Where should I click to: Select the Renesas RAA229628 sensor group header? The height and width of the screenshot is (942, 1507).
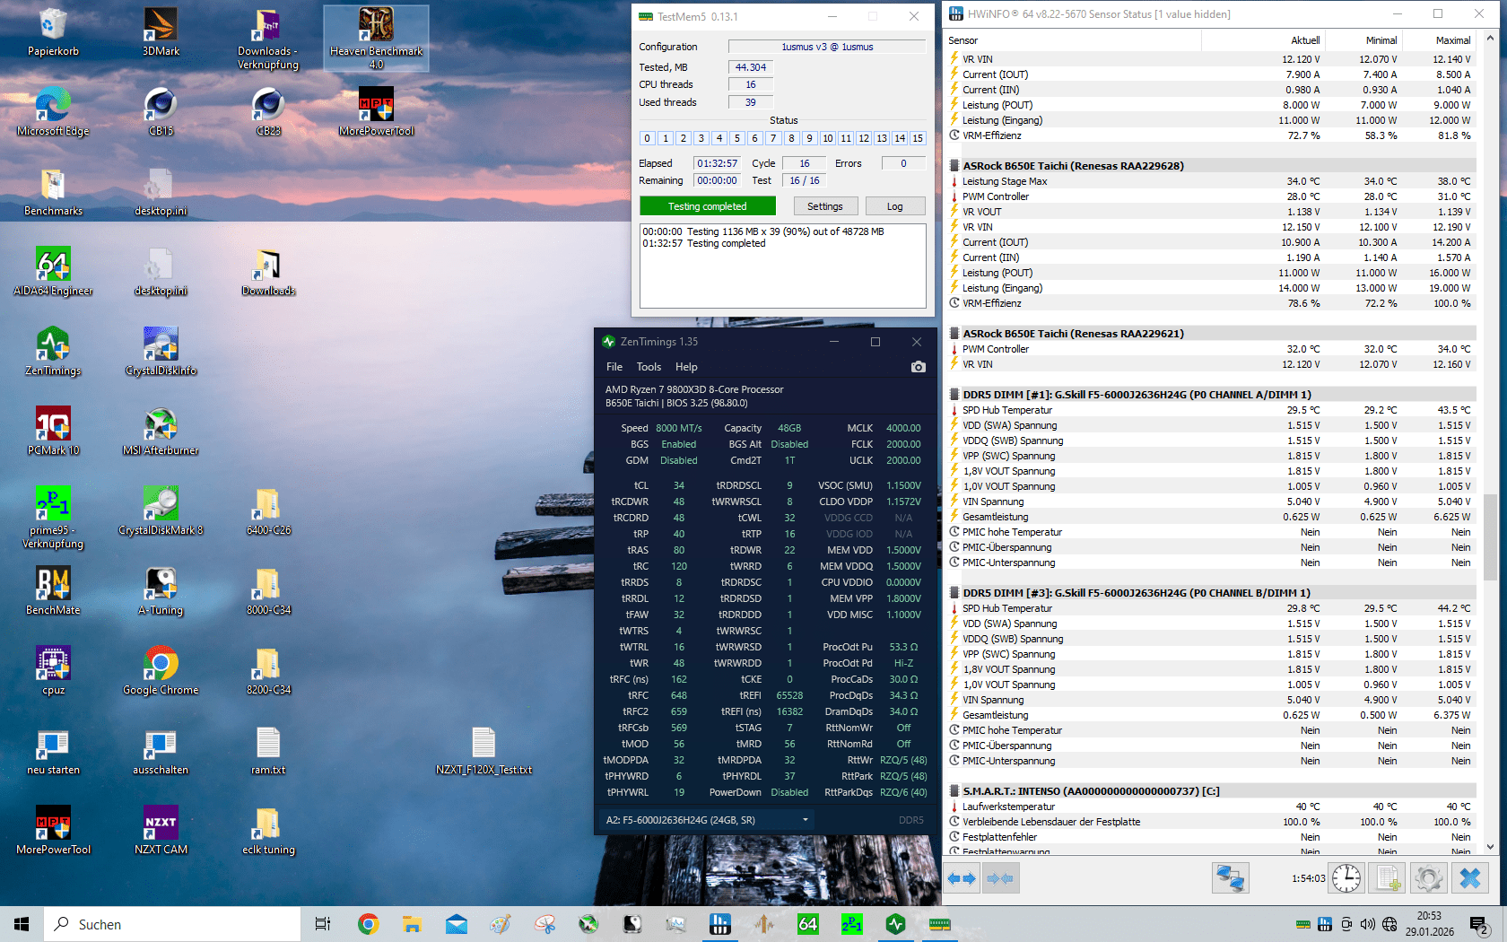(x=1212, y=166)
